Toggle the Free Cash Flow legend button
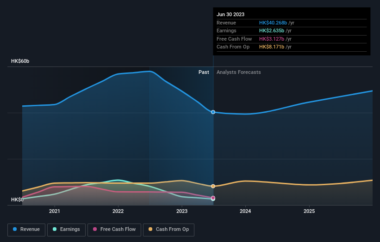Image resolution: width=380 pixels, height=242 pixels. click(x=114, y=230)
